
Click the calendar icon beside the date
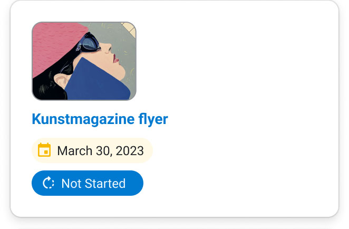(44, 150)
